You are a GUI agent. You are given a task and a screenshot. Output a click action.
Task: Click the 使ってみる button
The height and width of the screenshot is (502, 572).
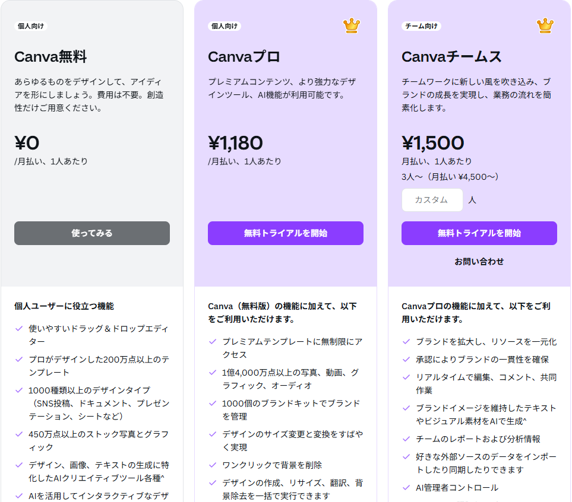coord(92,233)
